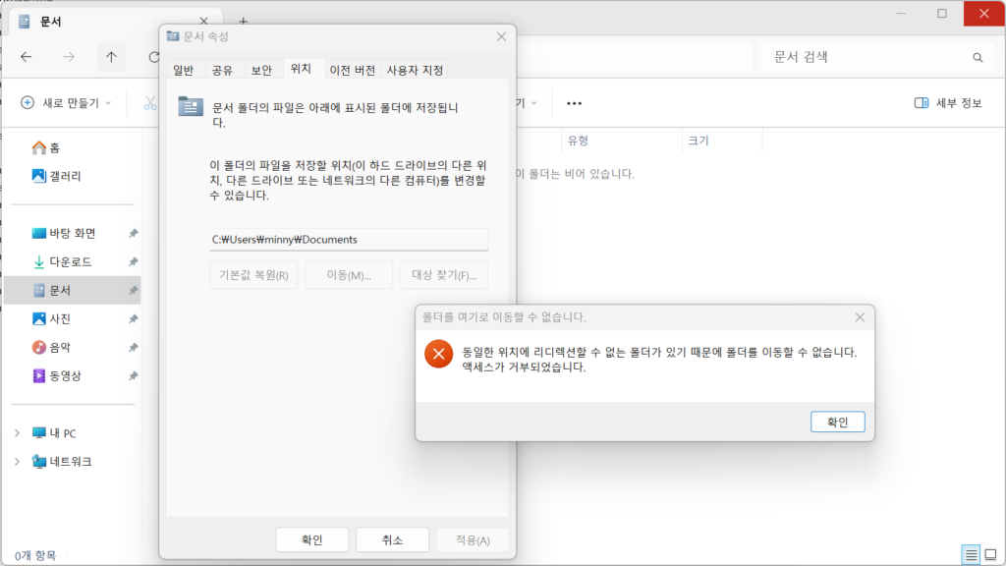
Task: Switch to large thumbnails view icon
Action: click(x=990, y=554)
